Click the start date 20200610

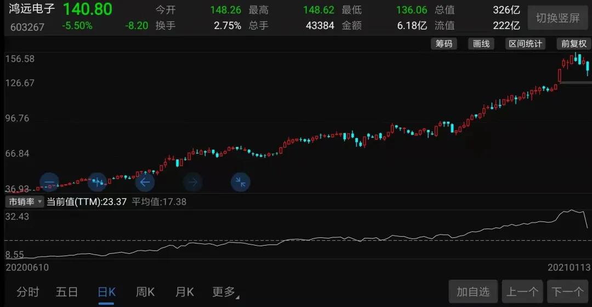27,268
